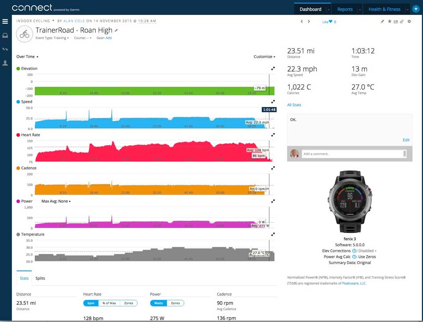Click the blue Speed legend dot
423x322 pixels.
pyautogui.click(x=18, y=102)
